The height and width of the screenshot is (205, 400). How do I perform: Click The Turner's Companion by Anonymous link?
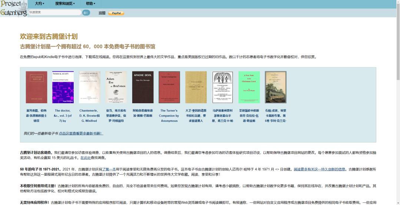point(169,116)
